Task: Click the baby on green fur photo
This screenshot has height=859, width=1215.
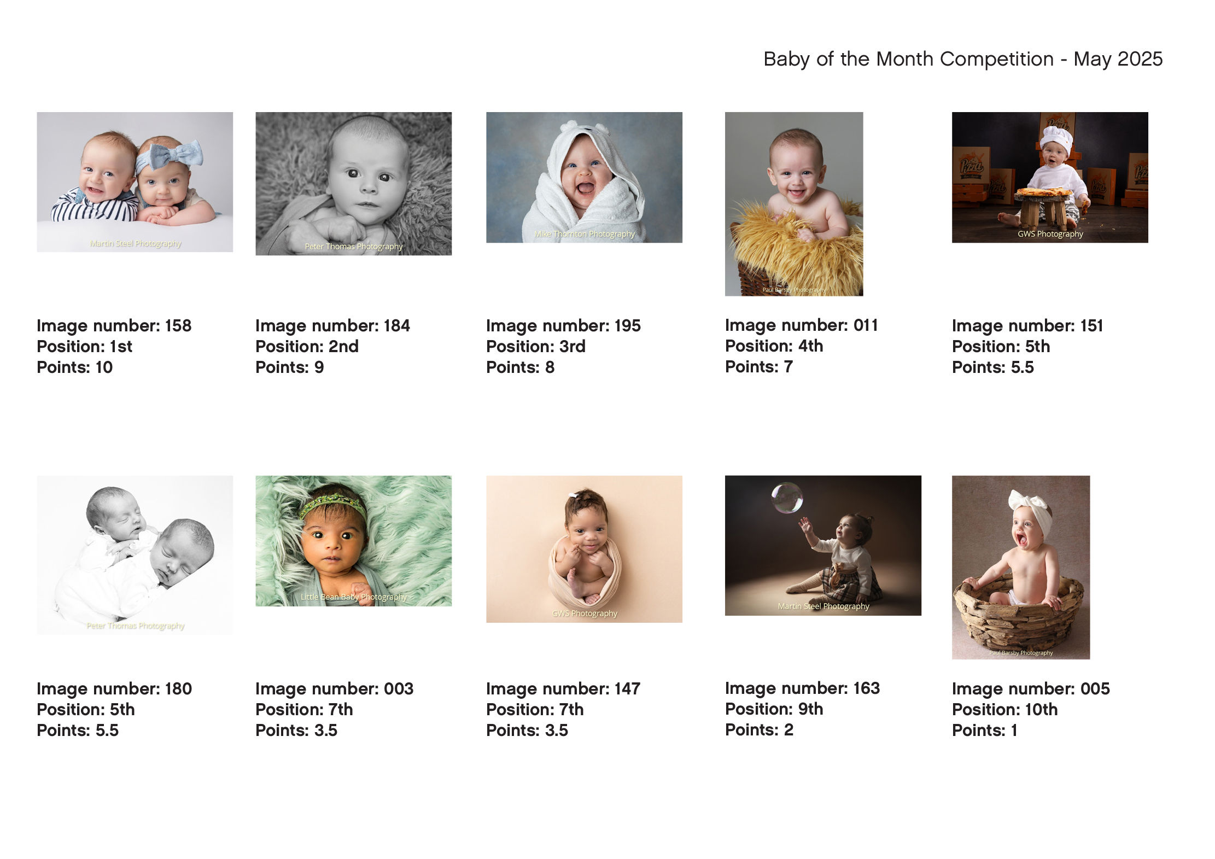Action: [353, 540]
